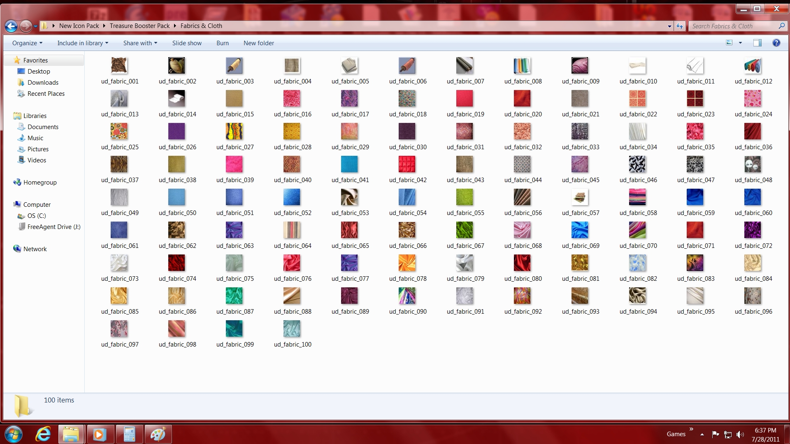Select Treasure Booster Pack breadcrumb
This screenshot has height=444, width=790.
[x=139, y=26]
